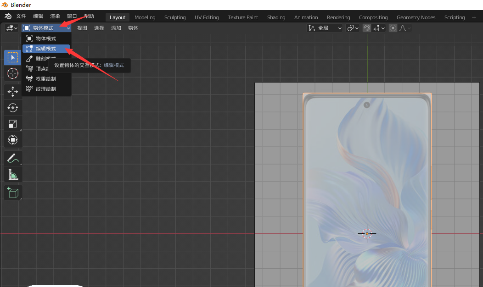The image size is (483, 287).
Task: Open the 窗口 menu
Action: [x=72, y=17]
